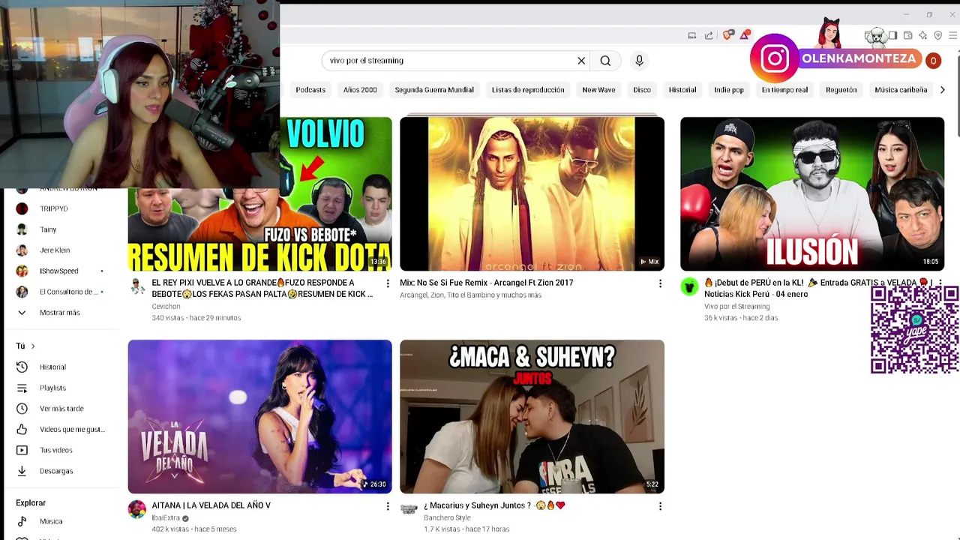The width and height of the screenshot is (960, 540).
Task: Play the Arcangel ft Zion mix thumbnail
Action: pyautogui.click(x=532, y=193)
